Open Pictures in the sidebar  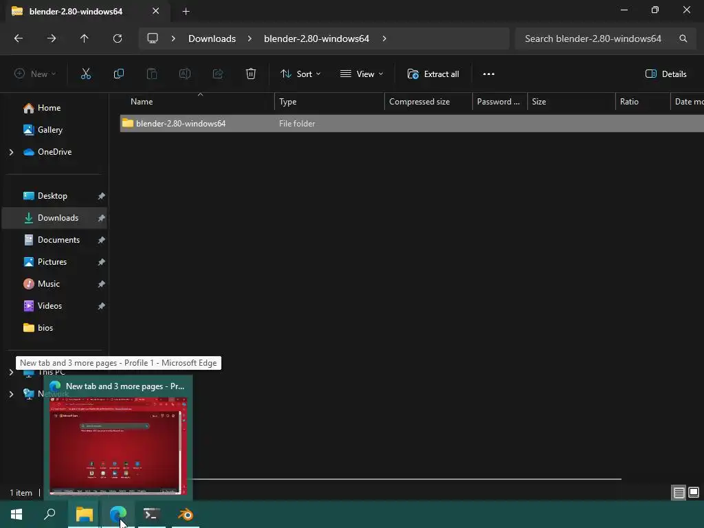tap(52, 262)
